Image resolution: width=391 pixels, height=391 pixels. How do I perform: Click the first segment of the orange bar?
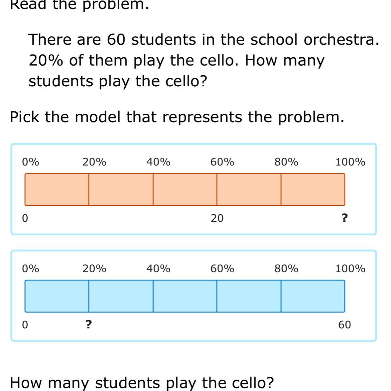pos(57,189)
